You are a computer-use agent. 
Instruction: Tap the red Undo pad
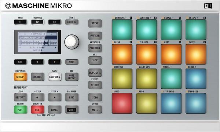point(122,103)
